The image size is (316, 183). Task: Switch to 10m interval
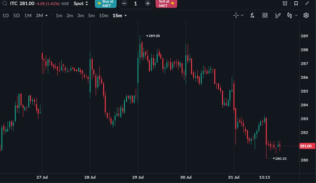tap(103, 15)
